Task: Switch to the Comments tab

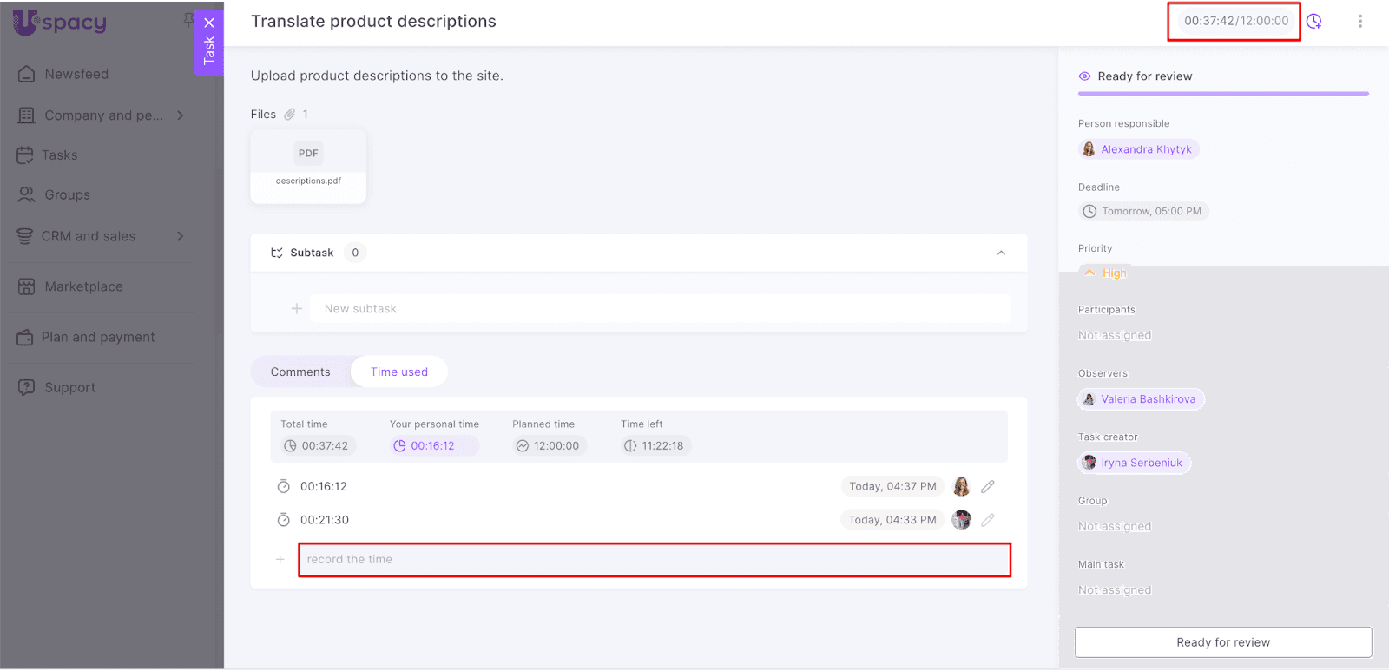Action: click(300, 372)
